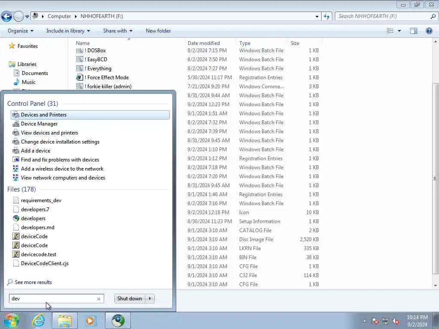Click New folder button
The image size is (439, 329).
(x=158, y=31)
